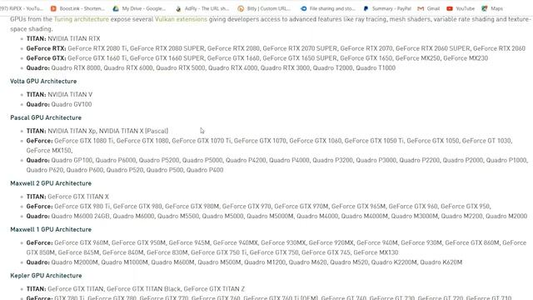Viewport: 533px width, 300px height.
Task: Click GeForce MX250 text
Action: tap(418, 58)
